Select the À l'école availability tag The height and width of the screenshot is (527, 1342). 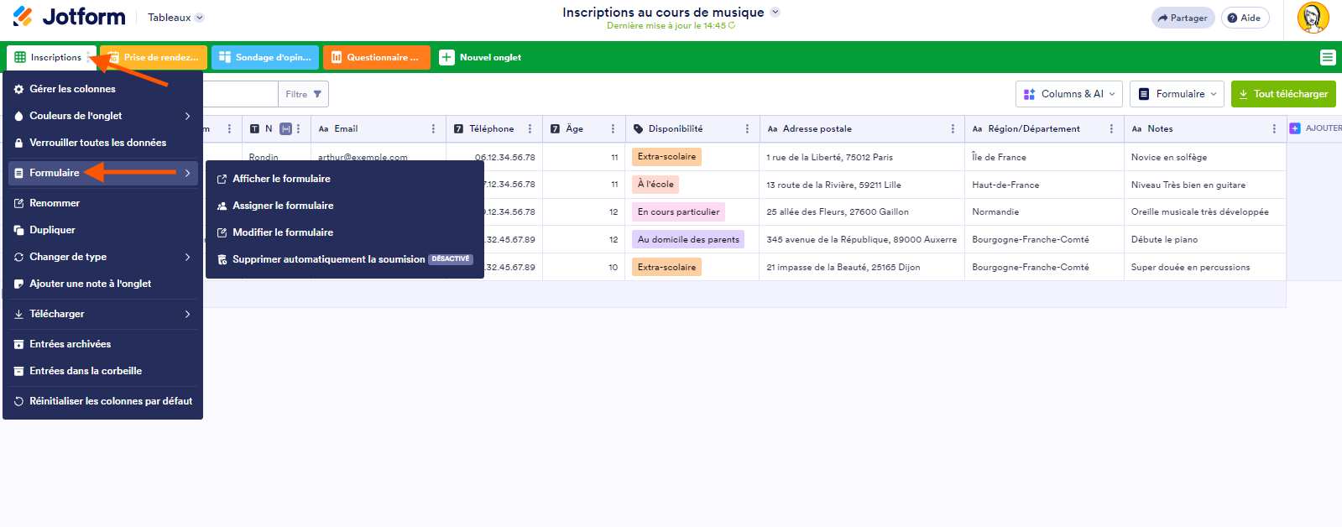655,184
